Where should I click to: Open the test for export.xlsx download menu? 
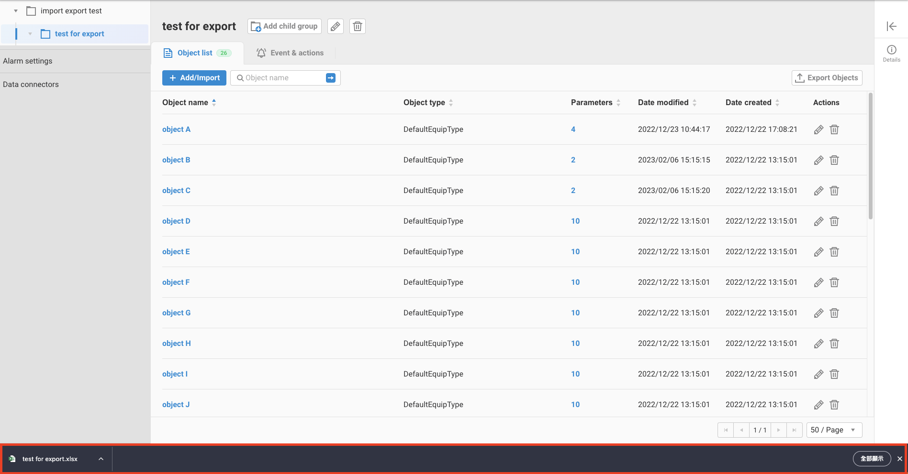101,459
